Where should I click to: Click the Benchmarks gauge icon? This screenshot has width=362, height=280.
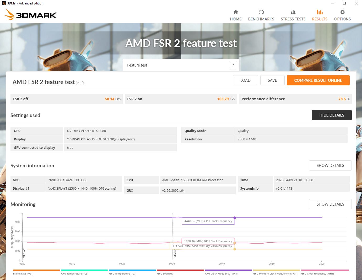(x=261, y=12)
